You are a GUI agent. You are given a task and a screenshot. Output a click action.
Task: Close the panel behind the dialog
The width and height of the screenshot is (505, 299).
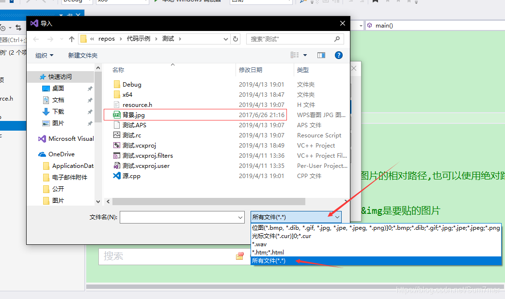pos(354,69)
